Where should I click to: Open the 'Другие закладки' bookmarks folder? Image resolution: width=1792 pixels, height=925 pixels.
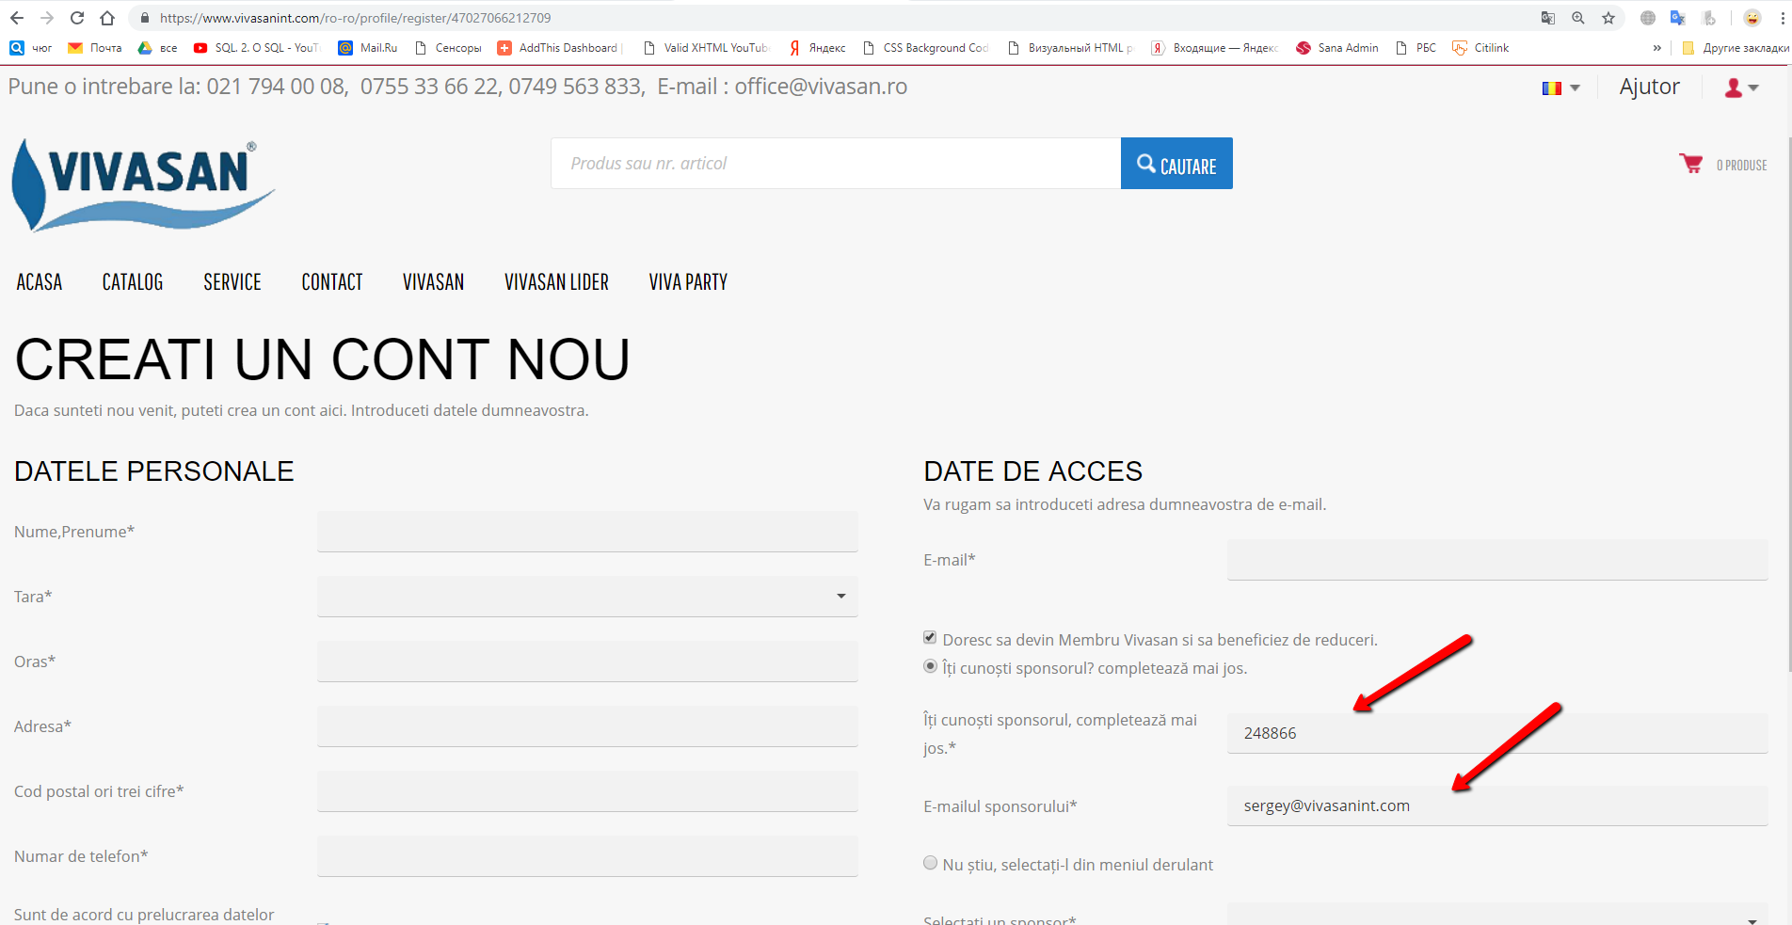(1735, 48)
